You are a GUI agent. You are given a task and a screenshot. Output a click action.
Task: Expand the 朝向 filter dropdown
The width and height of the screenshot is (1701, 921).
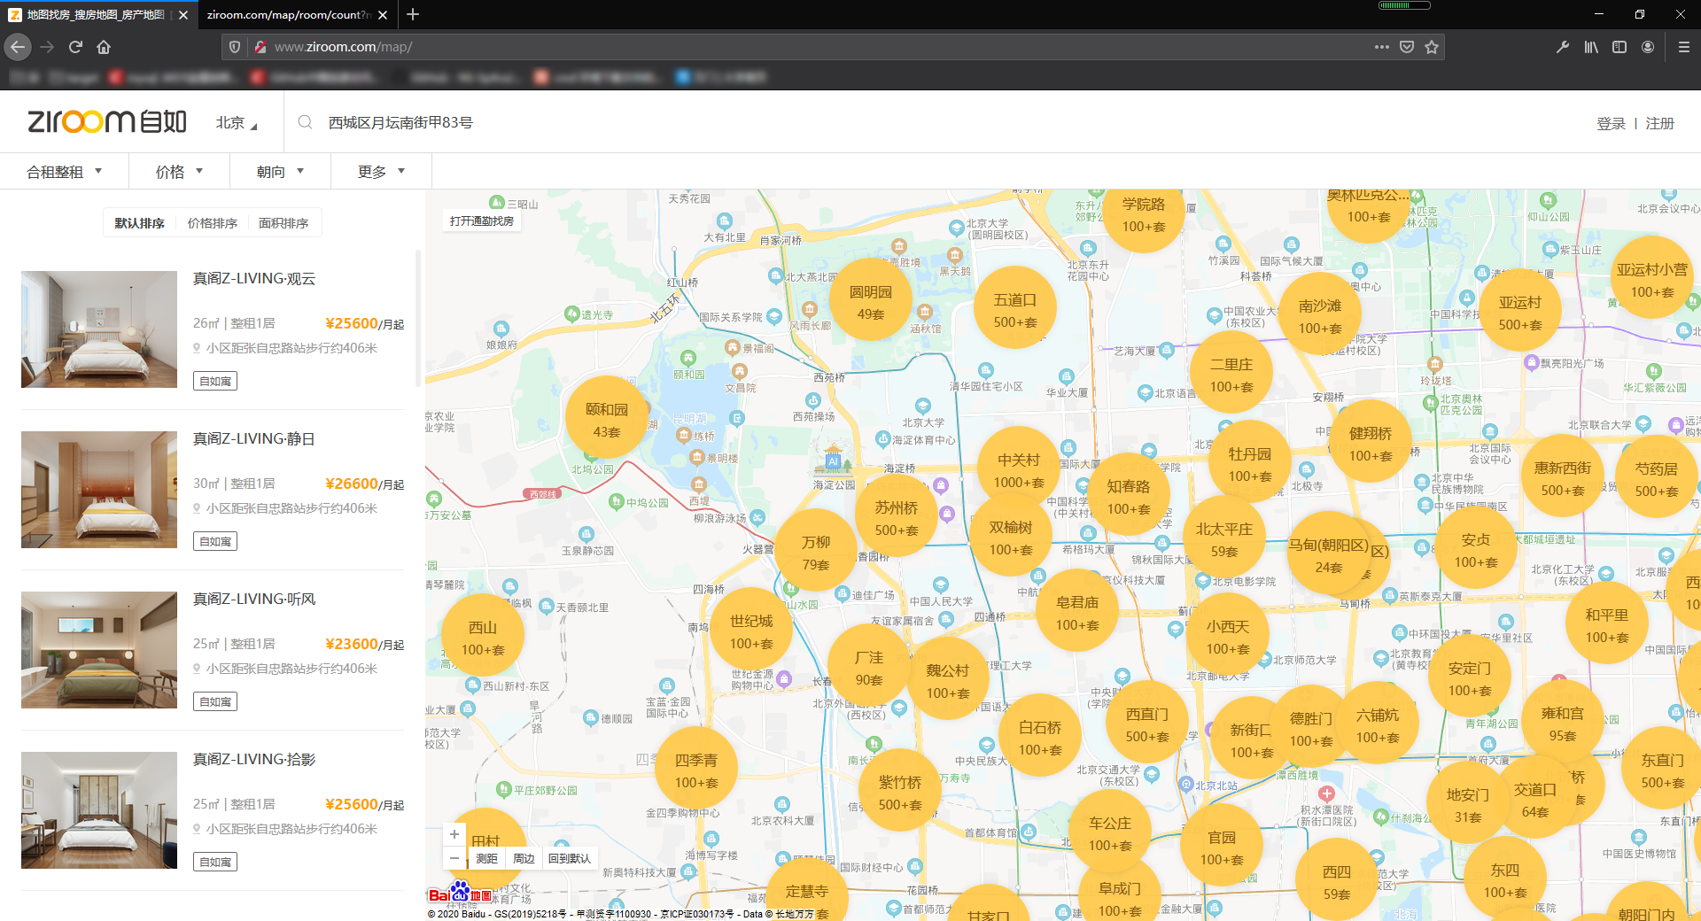pyautogui.click(x=281, y=172)
